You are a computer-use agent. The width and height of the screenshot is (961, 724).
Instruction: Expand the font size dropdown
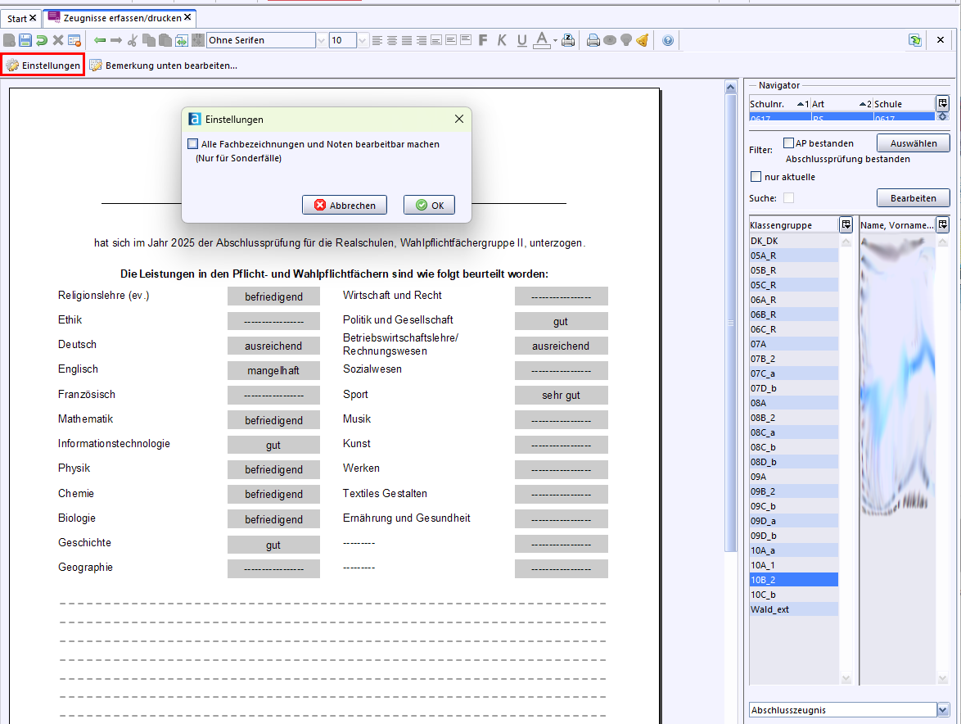click(x=363, y=40)
